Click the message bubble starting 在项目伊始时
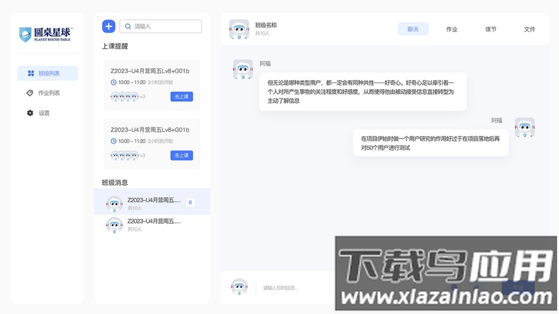This screenshot has width=559, height=314. pyautogui.click(x=430, y=143)
